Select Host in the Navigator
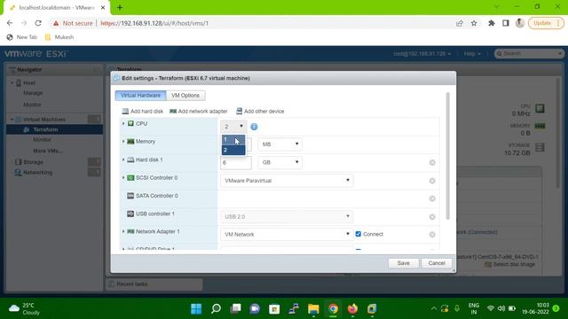 (x=29, y=82)
